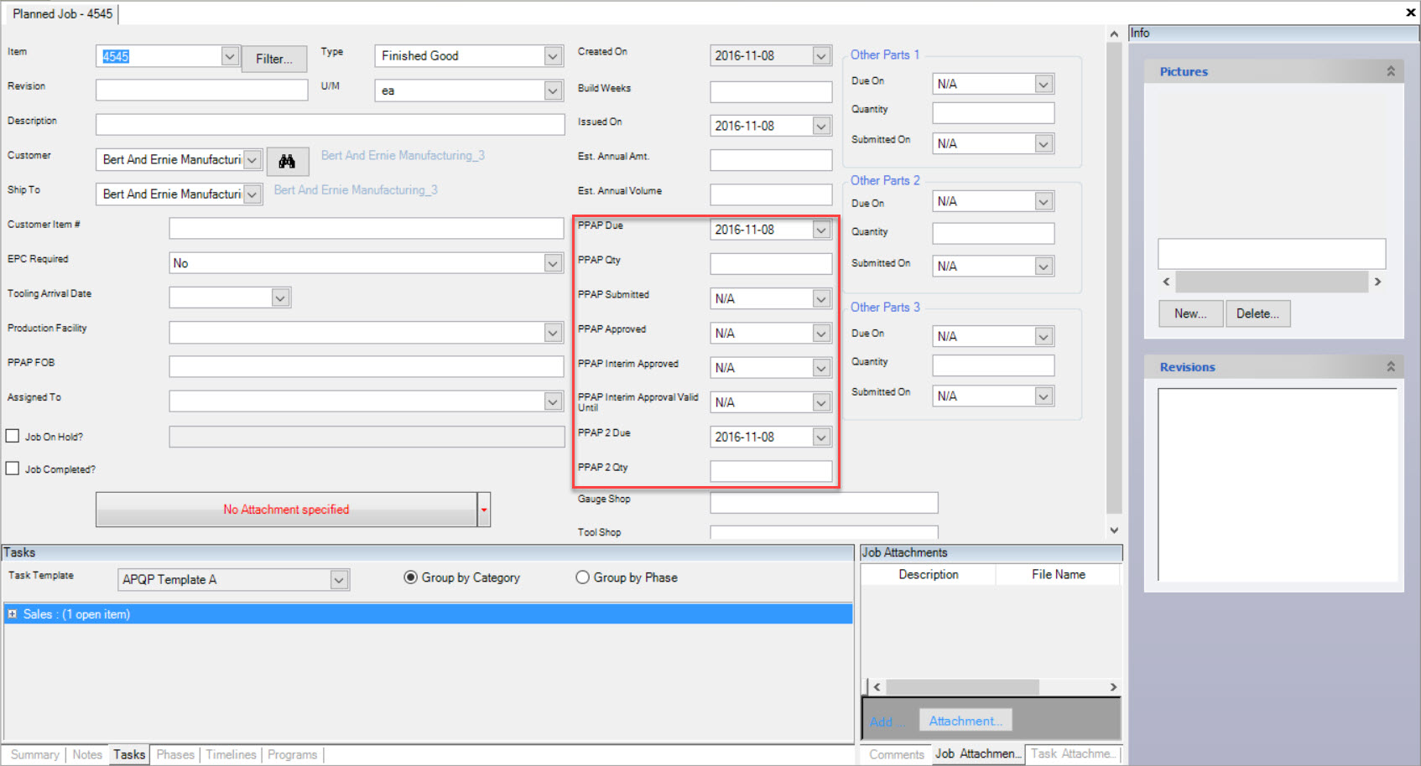Screen dimensions: 1421x766
Task: Click the Attachment... button
Action: click(966, 721)
